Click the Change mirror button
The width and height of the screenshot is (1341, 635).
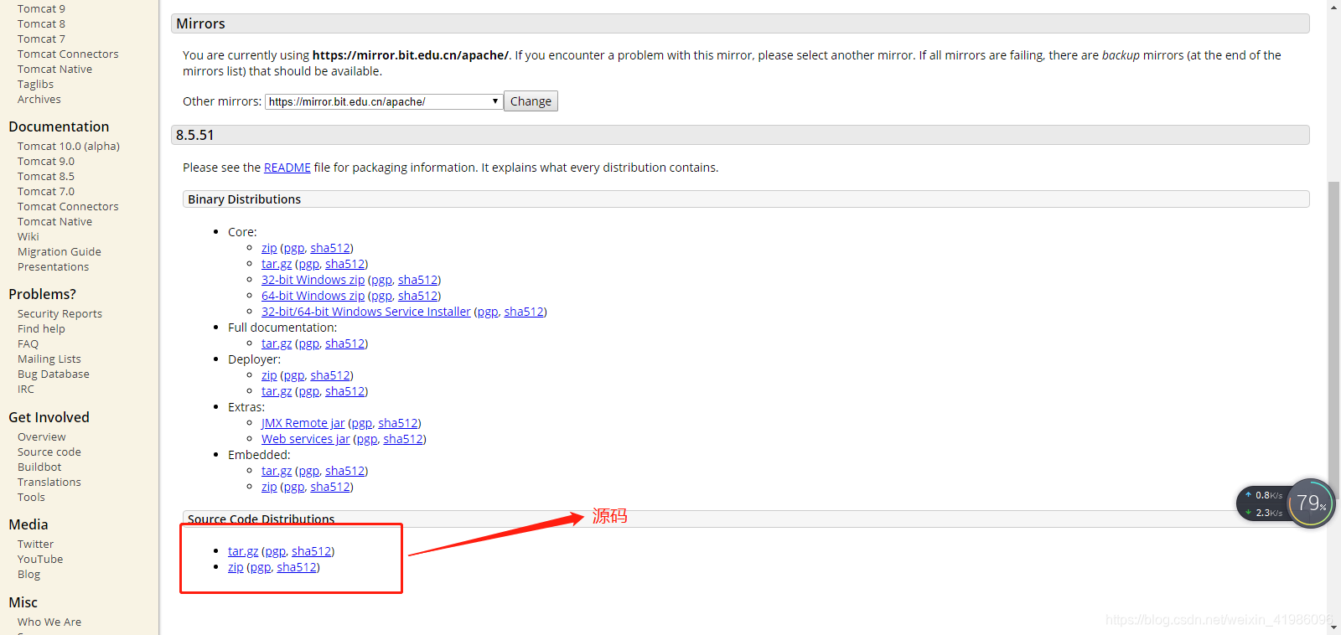tap(531, 101)
